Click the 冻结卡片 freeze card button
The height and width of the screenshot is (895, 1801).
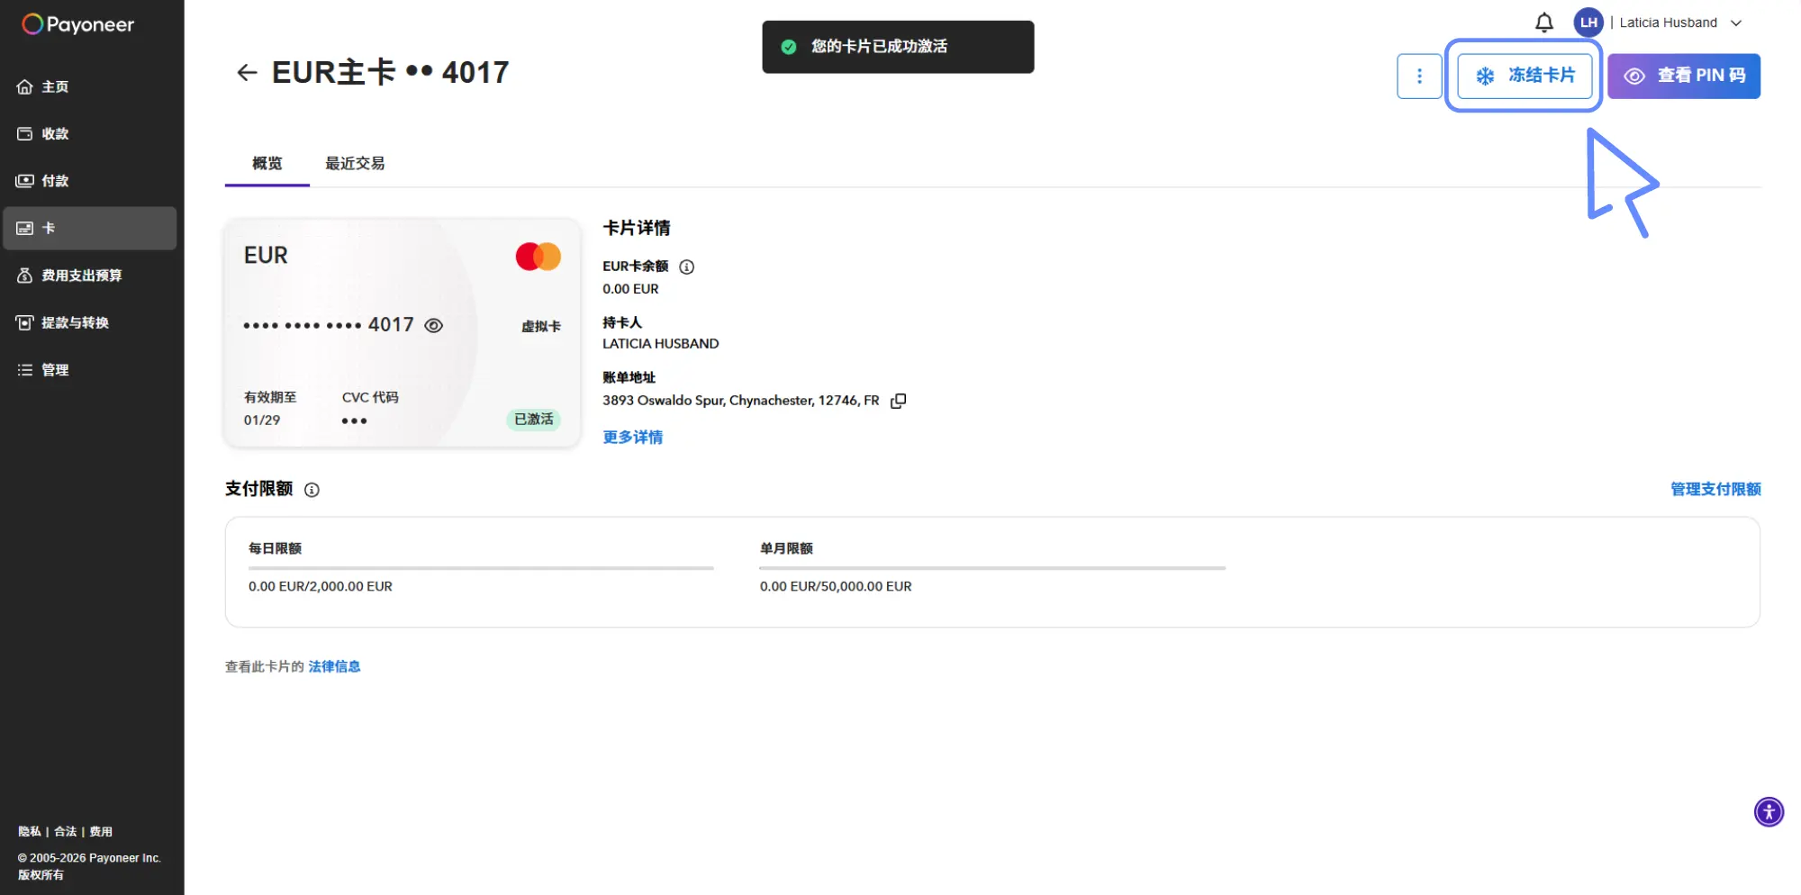(1525, 77)
